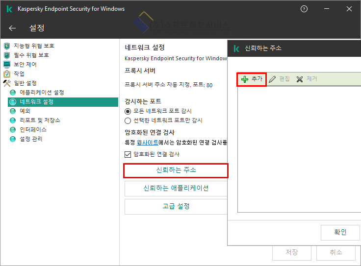Open 지능형 위협 보호 section

[x=34, y=46]
